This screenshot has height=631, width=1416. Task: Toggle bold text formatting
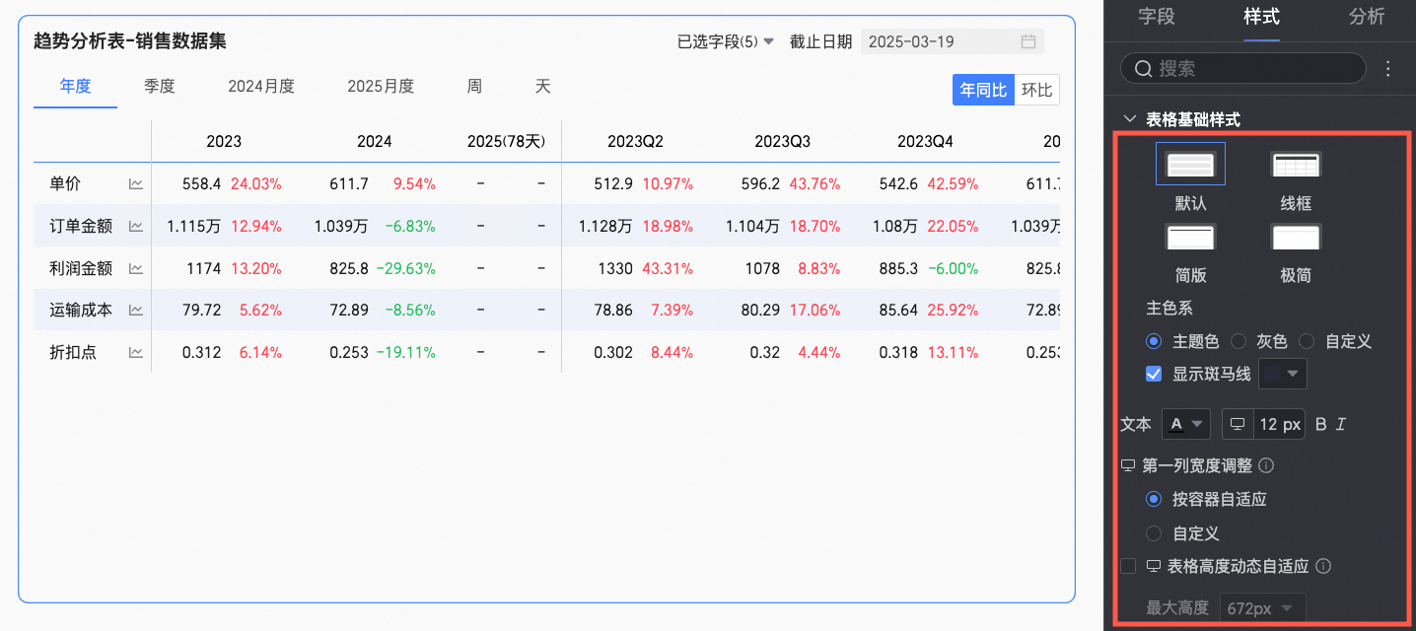1321,424
